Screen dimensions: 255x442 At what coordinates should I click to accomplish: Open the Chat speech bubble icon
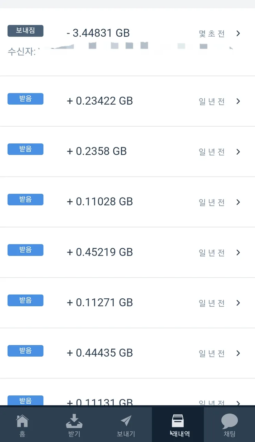click(x=229, y=421)
